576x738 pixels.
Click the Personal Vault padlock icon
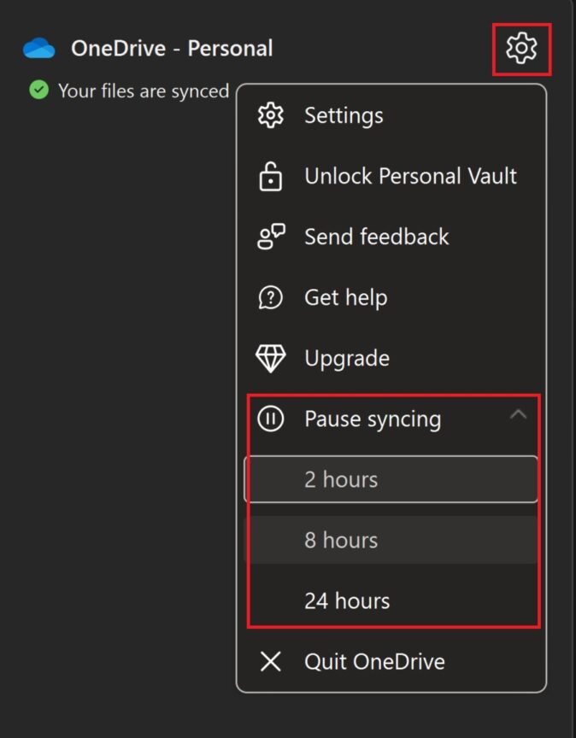tap(270, 176)
